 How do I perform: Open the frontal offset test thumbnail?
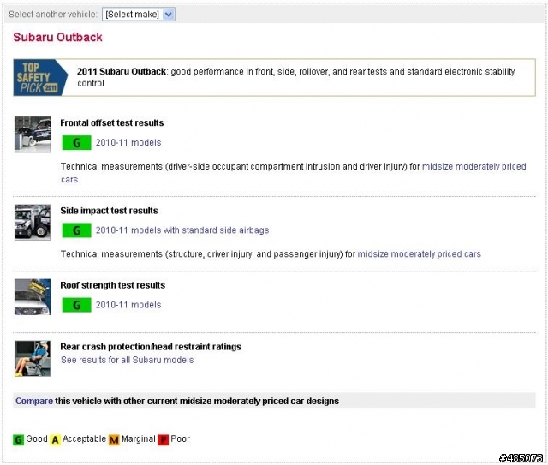coord(33,134)
